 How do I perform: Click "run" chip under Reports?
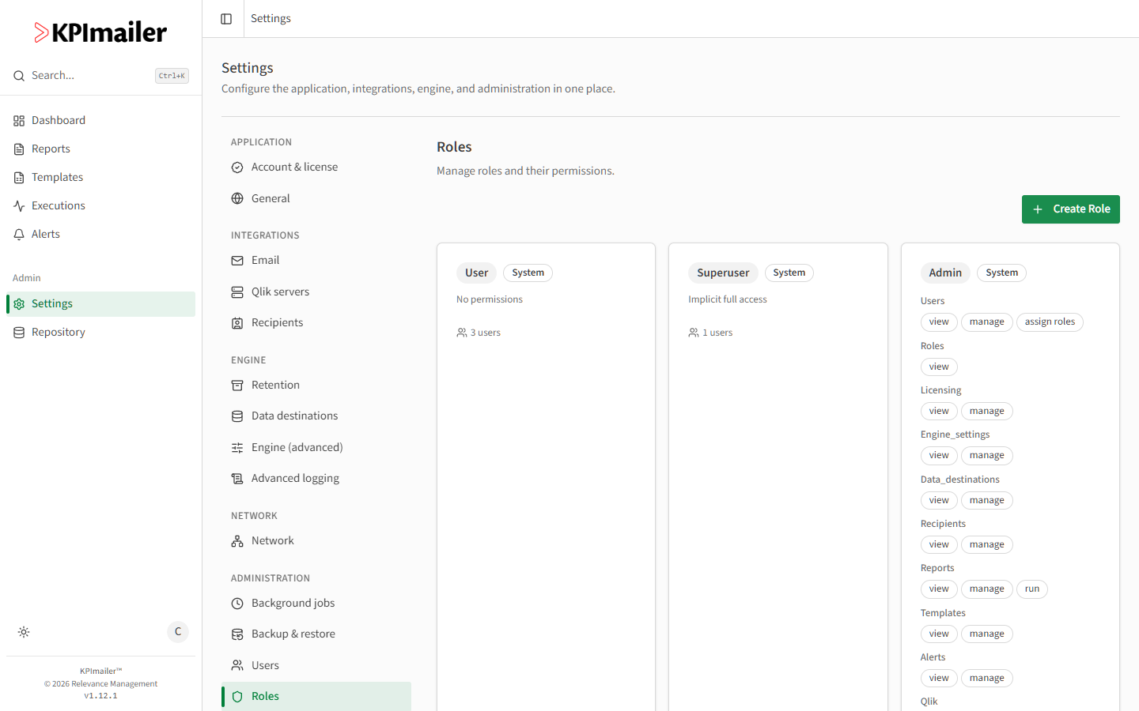[1032, 589]
